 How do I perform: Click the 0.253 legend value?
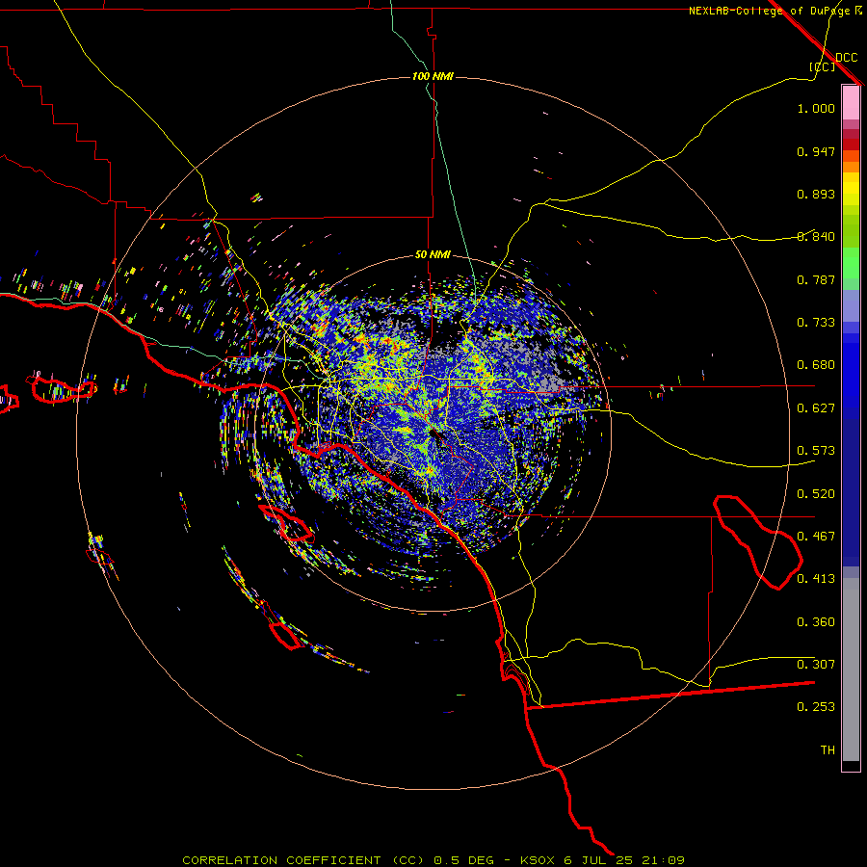[816, 707]
